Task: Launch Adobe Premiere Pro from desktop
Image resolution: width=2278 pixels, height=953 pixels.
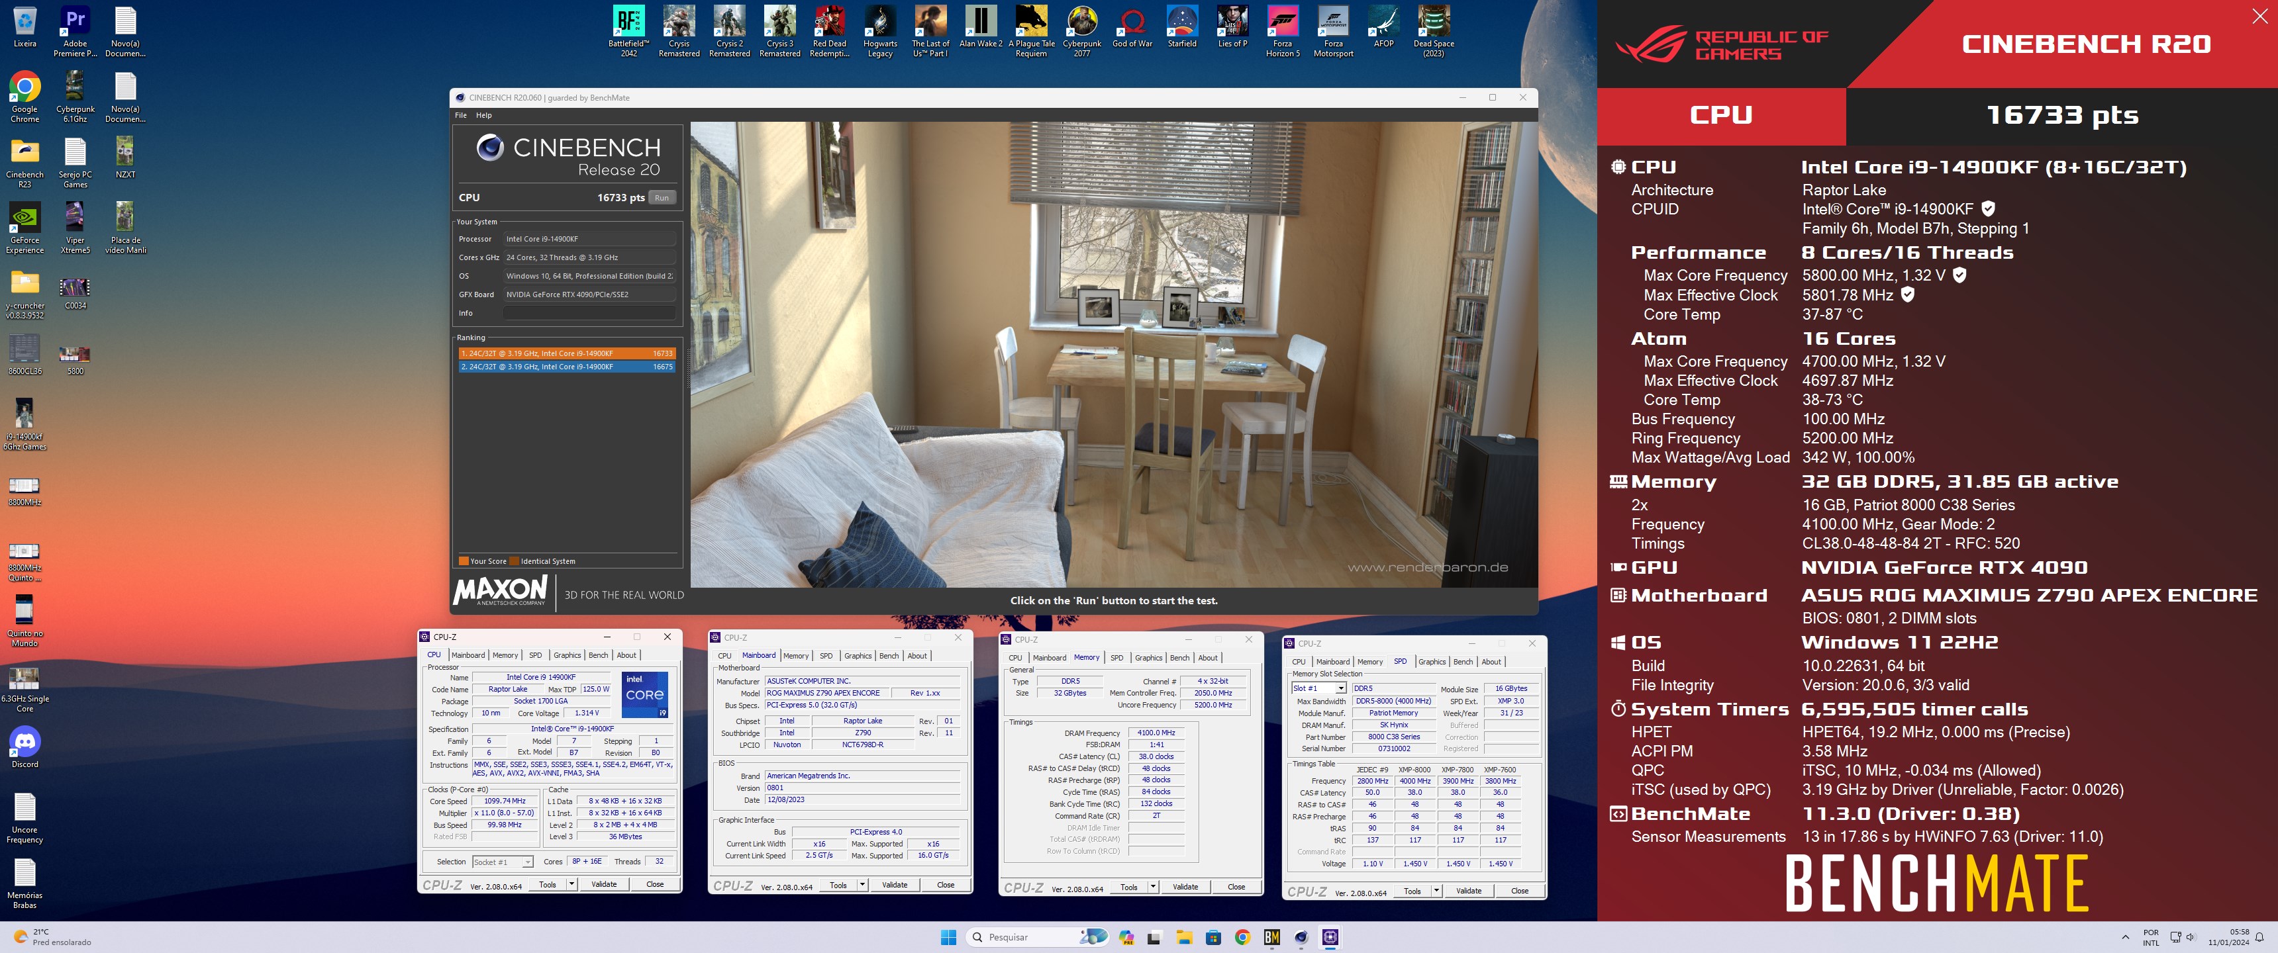Action: [75, 32]
